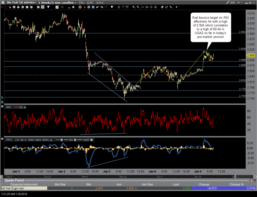Click the red RSI line color swatch

point(17,107)
